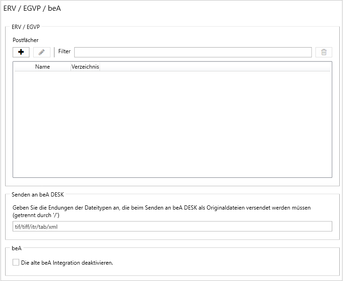
Task: Edit selected Postfach with pencil icon
Action: [42, 52]
